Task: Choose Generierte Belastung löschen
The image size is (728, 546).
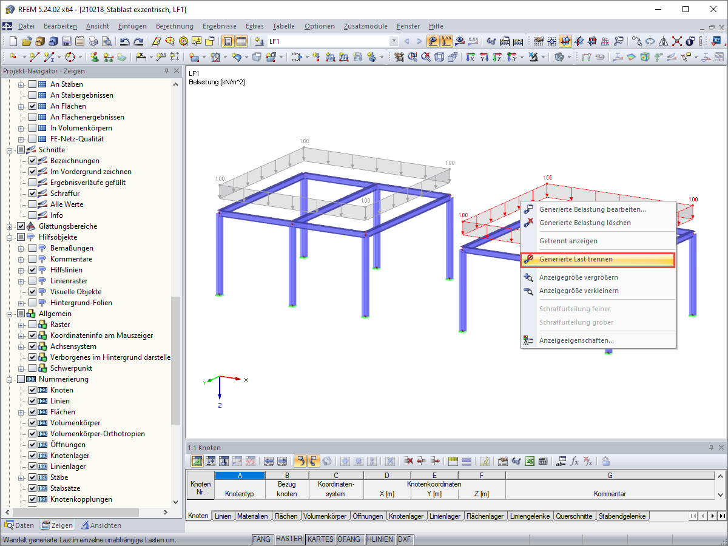Action: point(598,223)
